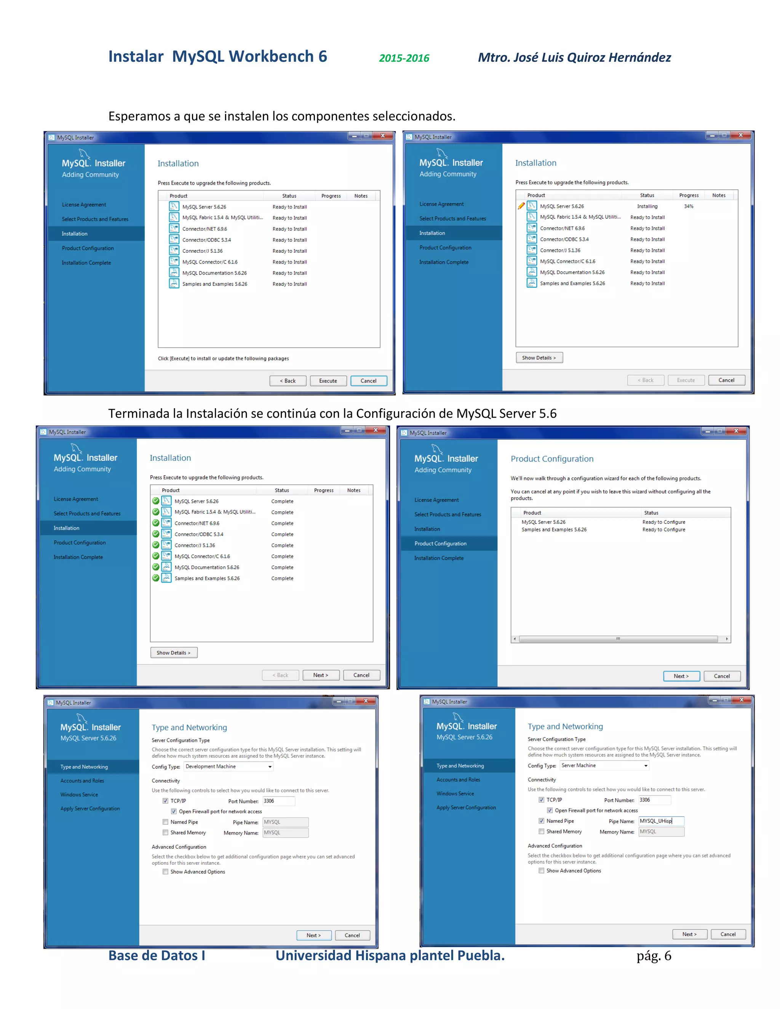
Task: Toggle Open Firewall port checkbox in Server Machine window
Action: 550,811
